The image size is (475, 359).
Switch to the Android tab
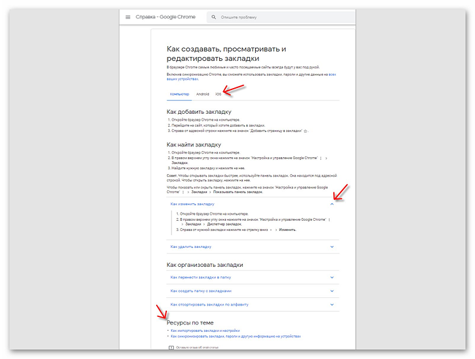pyautogui.click(x=203, y=94)
